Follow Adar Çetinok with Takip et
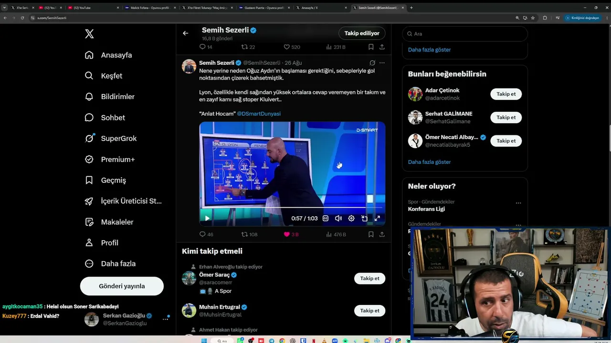The width and height of the screenshot is (611, 343). coord(506,94)
